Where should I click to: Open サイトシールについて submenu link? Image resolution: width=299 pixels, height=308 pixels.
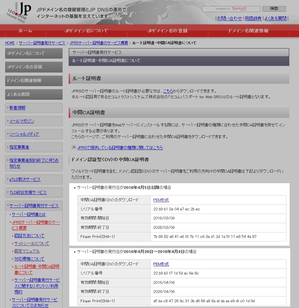[x=32, y=243]
